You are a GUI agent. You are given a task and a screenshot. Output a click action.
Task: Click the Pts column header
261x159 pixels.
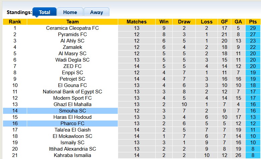click(253, 22)
